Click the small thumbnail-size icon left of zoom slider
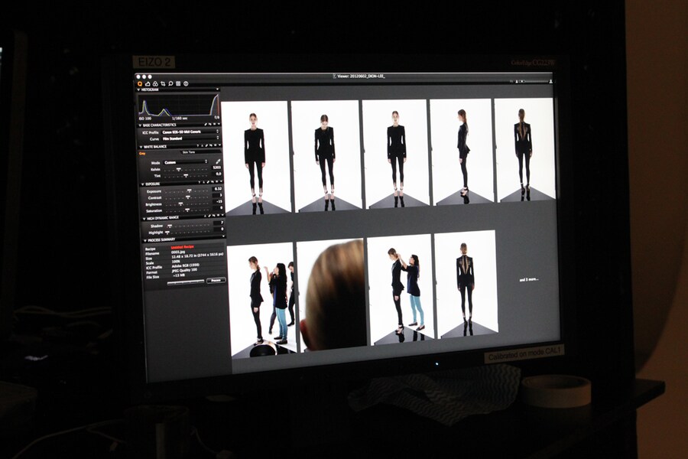Screen dimensions: 688x459 point(517,81)
